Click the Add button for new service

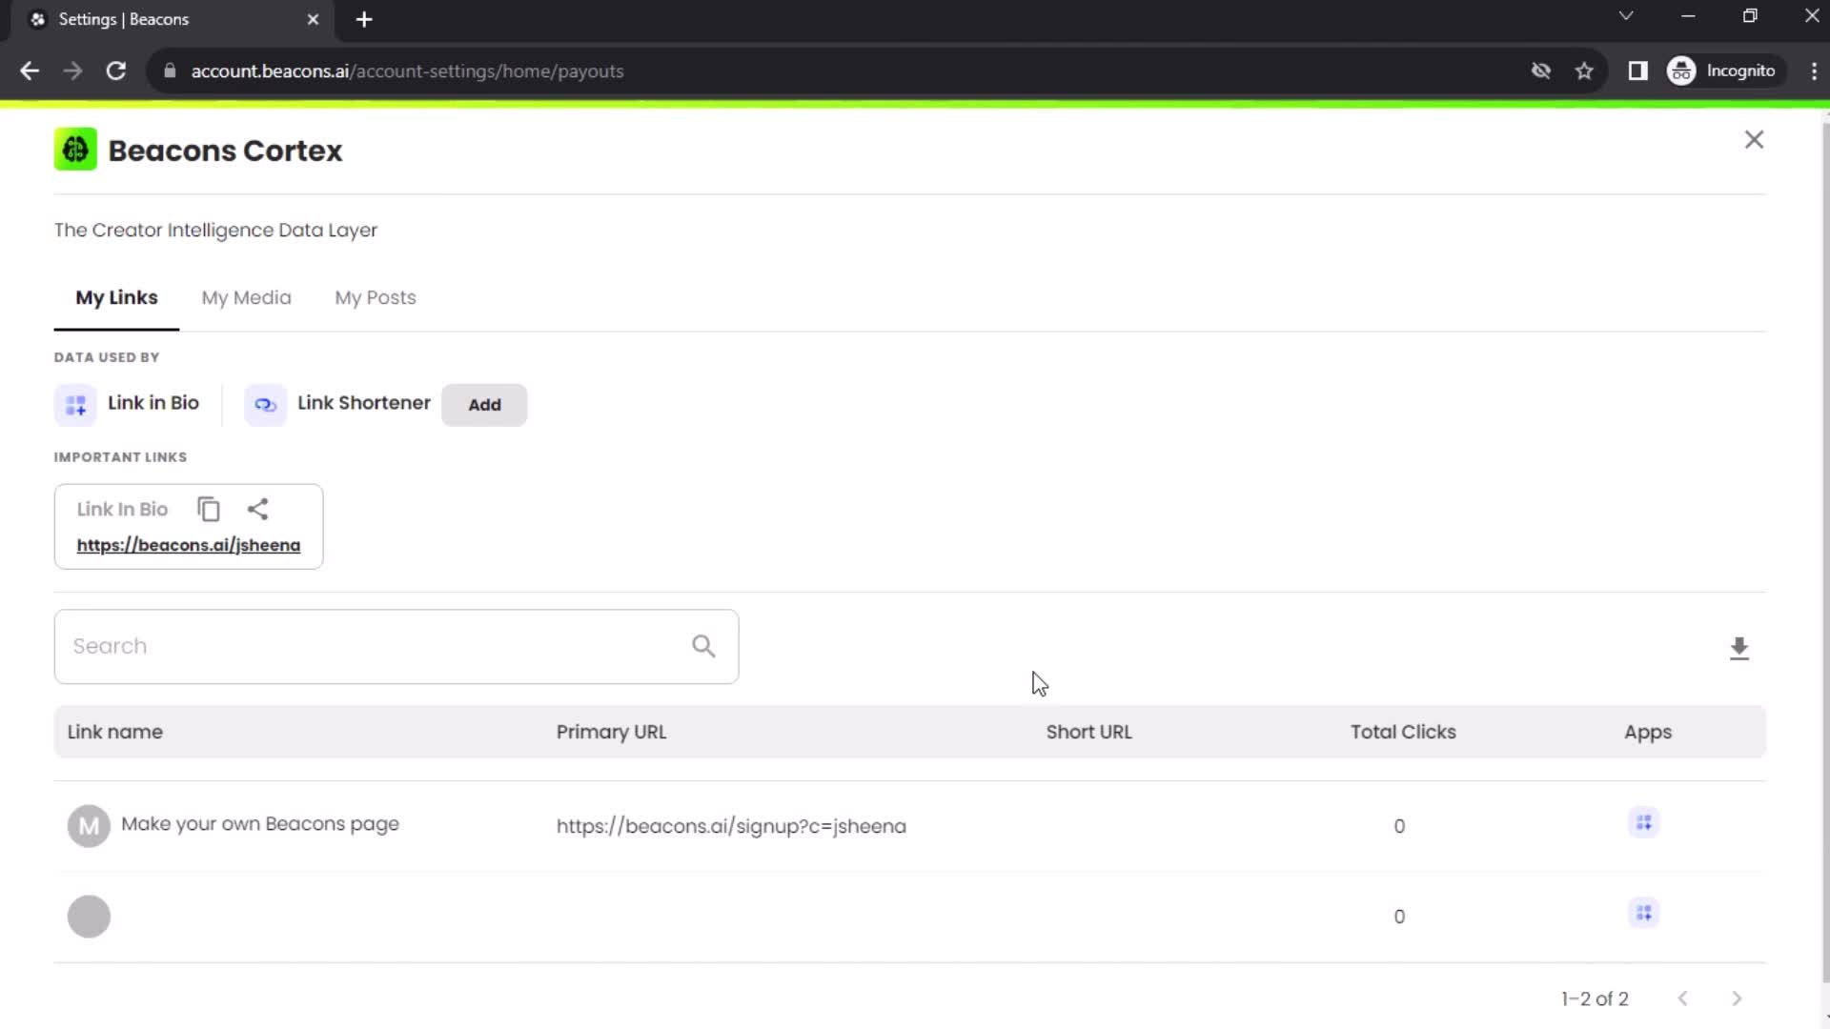(x=486, y=405)
